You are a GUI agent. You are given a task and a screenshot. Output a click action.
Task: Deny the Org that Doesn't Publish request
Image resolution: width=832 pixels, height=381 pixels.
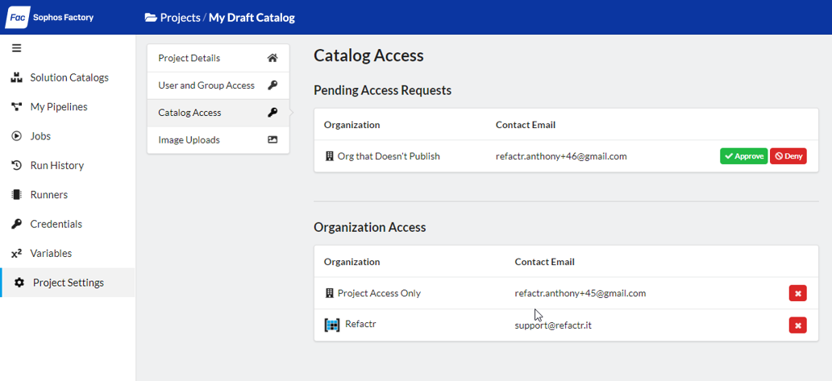(788, 156)
